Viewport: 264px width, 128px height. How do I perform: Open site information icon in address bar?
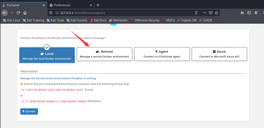[x=57, y=13]
